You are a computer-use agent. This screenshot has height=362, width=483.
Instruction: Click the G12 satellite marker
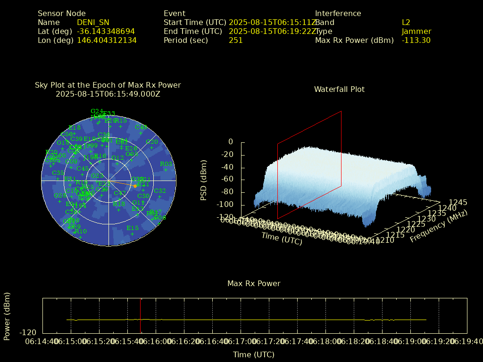point(117,164)
